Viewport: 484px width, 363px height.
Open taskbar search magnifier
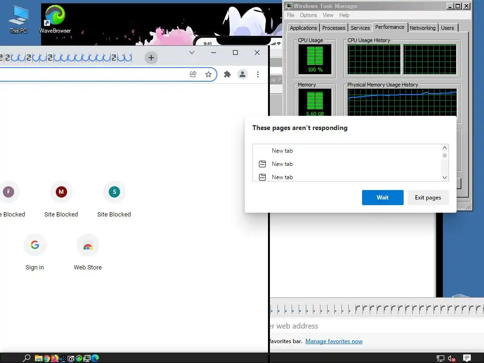(26, 358)
